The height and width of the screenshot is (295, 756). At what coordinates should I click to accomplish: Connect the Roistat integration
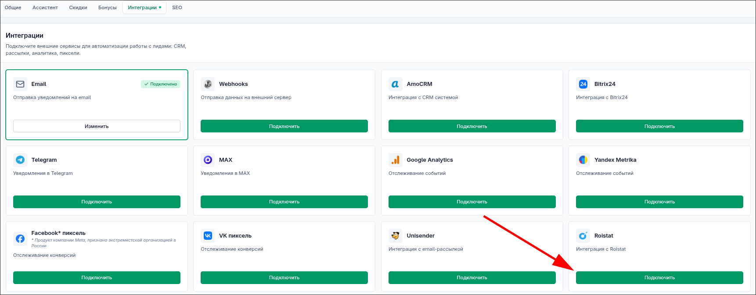[x=659, y=278]
